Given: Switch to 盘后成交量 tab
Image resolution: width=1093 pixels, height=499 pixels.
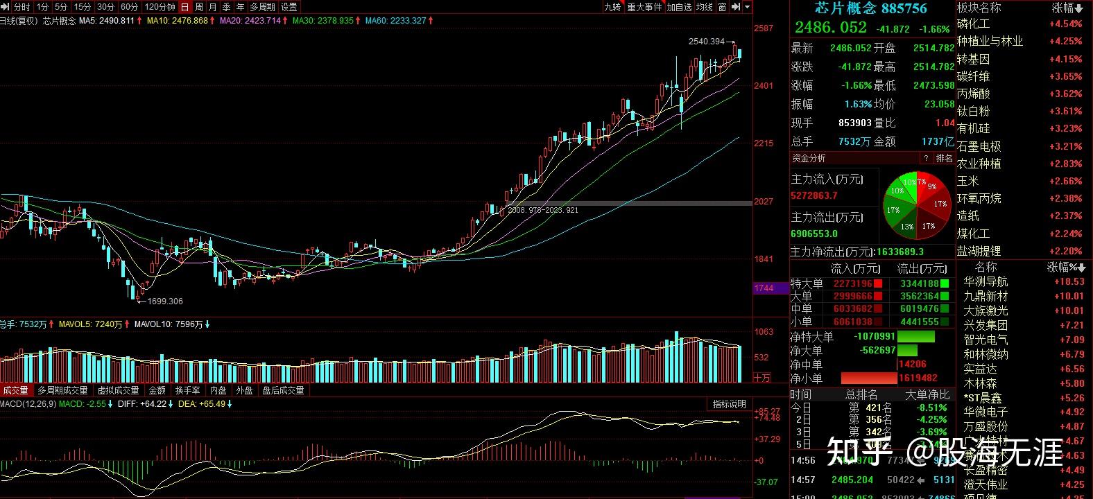Looking at the screenshot, I should (283, 390).
